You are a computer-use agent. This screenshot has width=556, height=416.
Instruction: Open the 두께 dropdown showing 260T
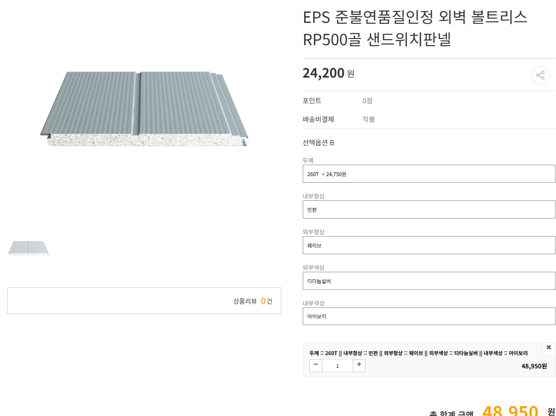[428, 174]
